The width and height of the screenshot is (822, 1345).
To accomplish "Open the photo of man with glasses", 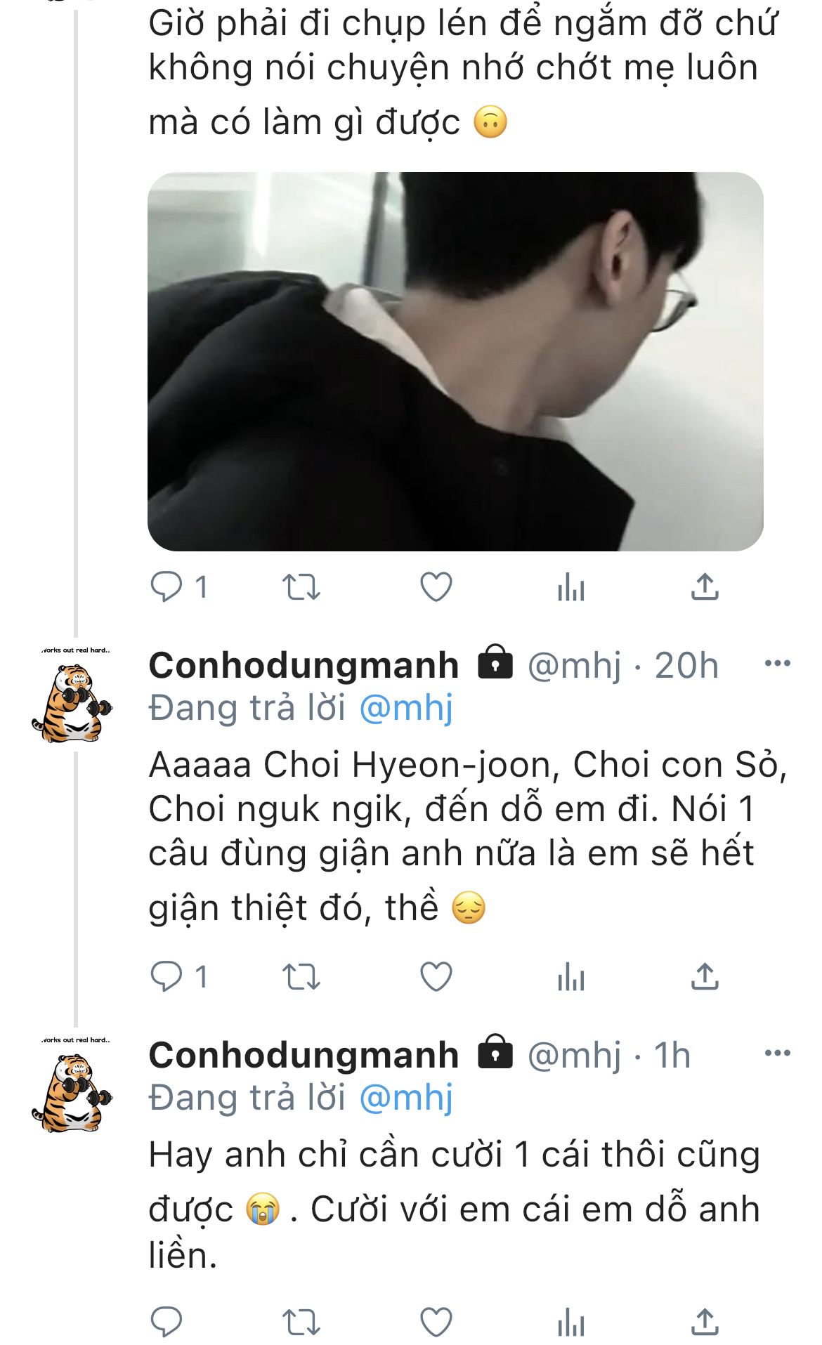I will pyautogui.click(x=455, y=361).
